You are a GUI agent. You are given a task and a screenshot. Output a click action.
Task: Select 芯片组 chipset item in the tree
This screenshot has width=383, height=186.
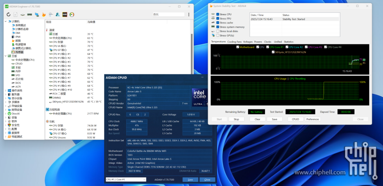pos(17,79)
